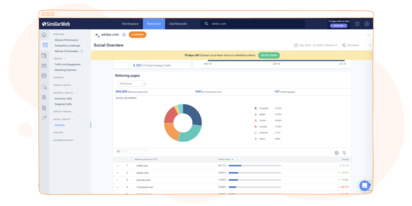Open the book knowledge center icon
This screenshot has height=206, width=412.
pyautogui.click(x=357, y=24)
